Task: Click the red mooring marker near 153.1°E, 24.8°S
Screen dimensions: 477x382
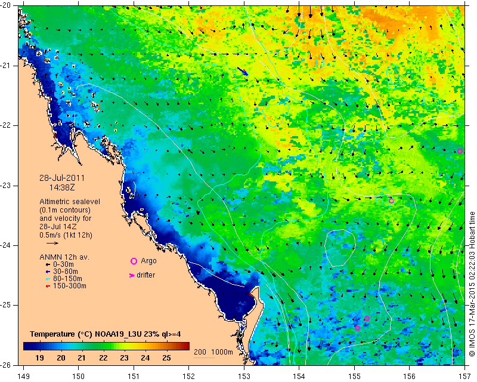Action: click(250, 294)
